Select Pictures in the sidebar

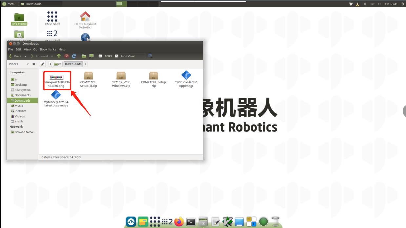tap(20, 111)
